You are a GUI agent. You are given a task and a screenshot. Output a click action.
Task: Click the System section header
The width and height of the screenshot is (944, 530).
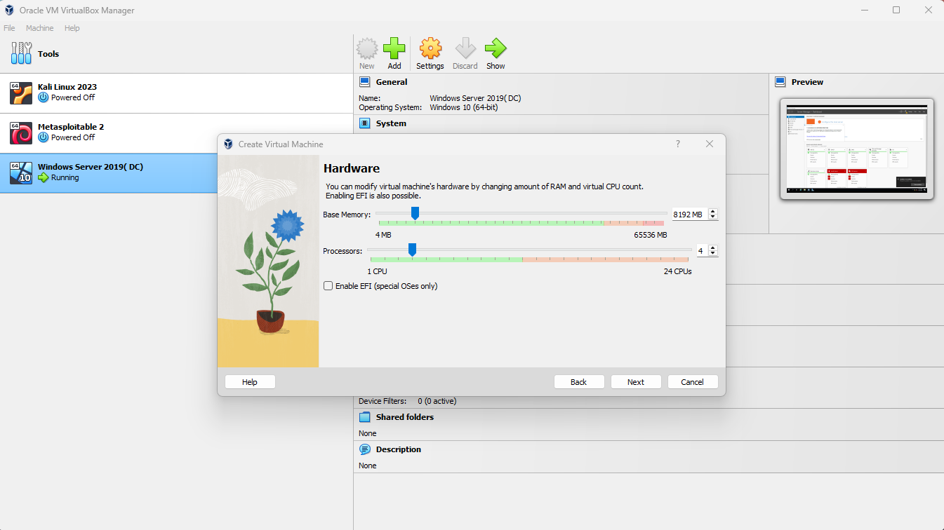click(391, 123)
